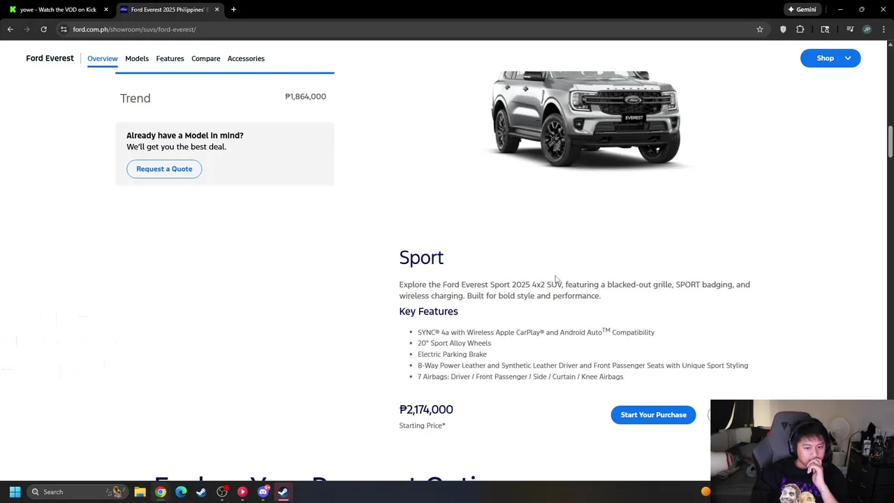
Task: Open the red play-button app in taskbar
Action: coord(242,492)
